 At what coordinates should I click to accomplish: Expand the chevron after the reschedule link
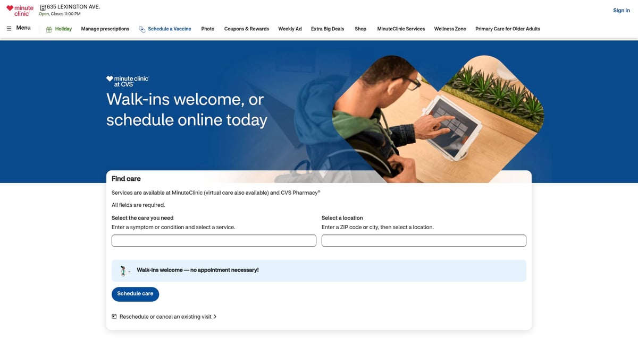[x=215, y=316]
